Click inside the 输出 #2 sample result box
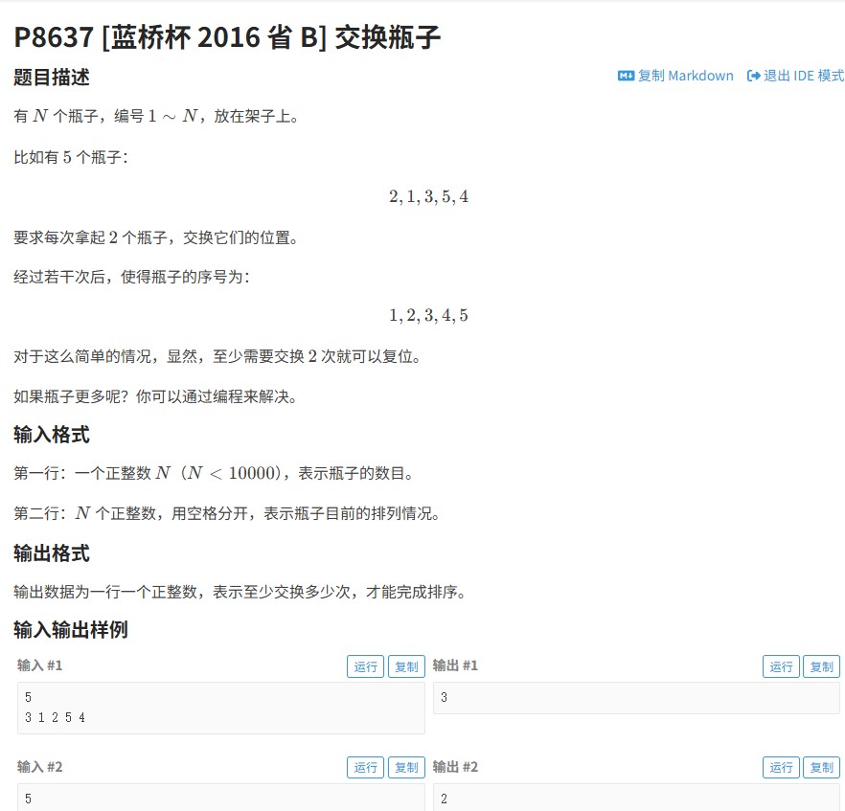This screenshot has width=845, height=811. [x=636, y=798]
